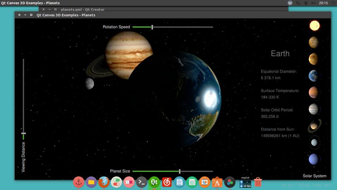Open the presentation app in dock
Screen dimensions: 337x190
(x=204, y=182)
